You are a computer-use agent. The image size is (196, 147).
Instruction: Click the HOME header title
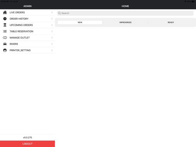(x=125, y=6)
